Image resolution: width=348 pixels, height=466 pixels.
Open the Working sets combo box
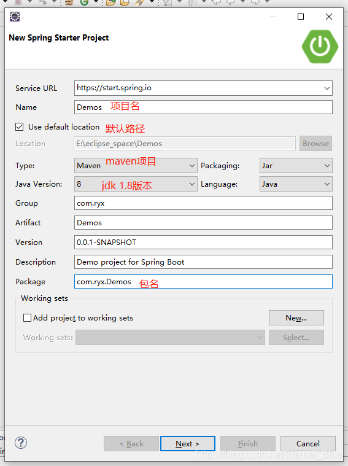[x=170, y=337]
